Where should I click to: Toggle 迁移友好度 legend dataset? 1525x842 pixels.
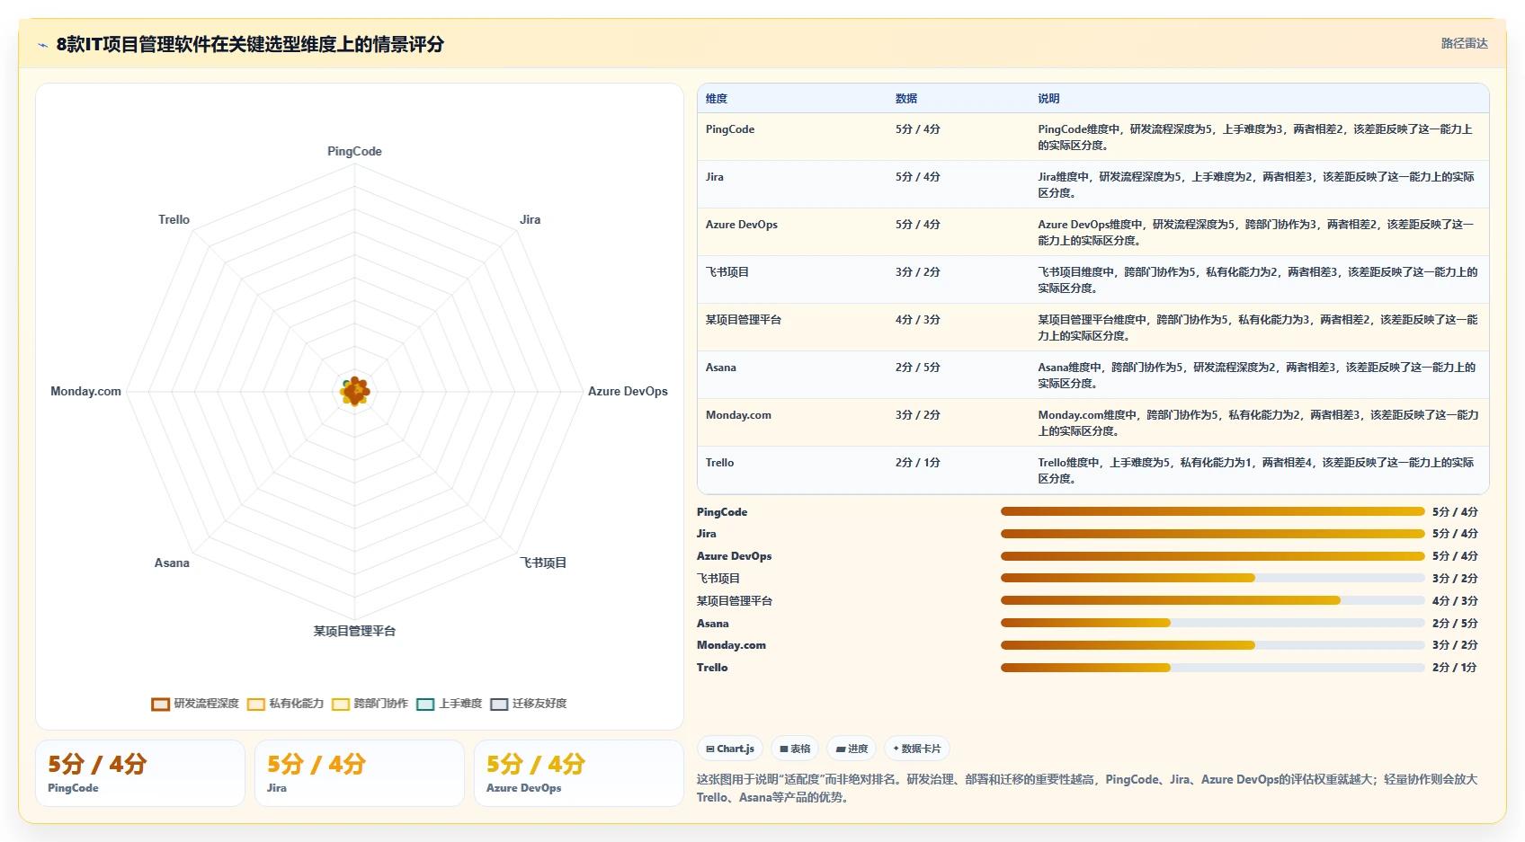point(529,704)
